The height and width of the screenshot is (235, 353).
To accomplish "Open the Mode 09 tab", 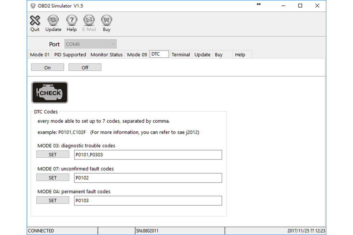I will point(137,55).
